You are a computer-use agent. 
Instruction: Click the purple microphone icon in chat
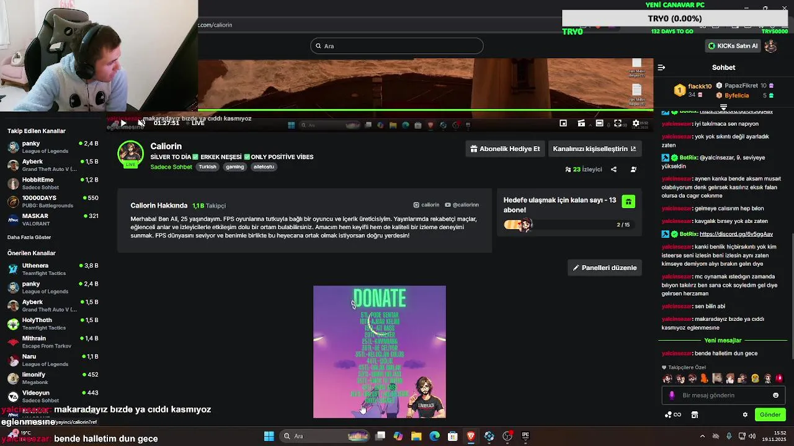pyautogui.click(x=672, y=395)
